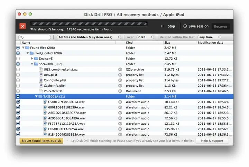Click the scanning progress bar
Screen dimensions: 249x167
click(x=89, y=24)
